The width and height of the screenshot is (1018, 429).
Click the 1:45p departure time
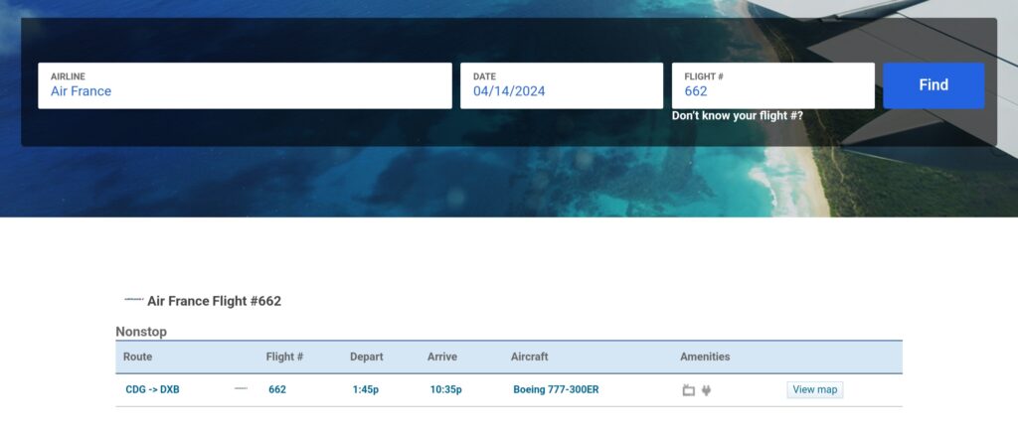point(367,389)
